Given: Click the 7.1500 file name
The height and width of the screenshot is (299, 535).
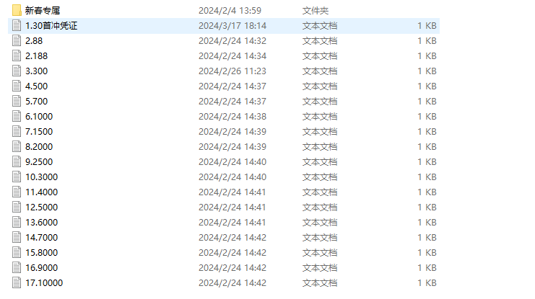Looking at the screenshot, I should pyautogui.click(x=39, y=131).
